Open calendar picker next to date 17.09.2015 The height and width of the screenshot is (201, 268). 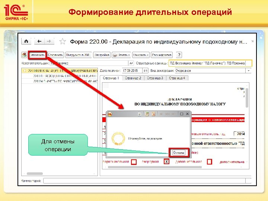[145, 71]
